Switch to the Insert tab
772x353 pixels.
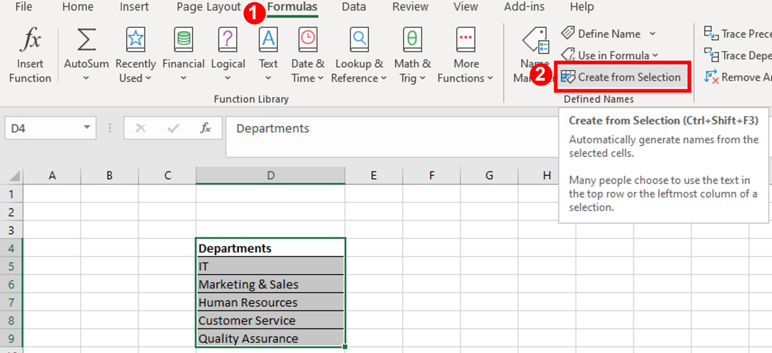click(x=134, y=7)
